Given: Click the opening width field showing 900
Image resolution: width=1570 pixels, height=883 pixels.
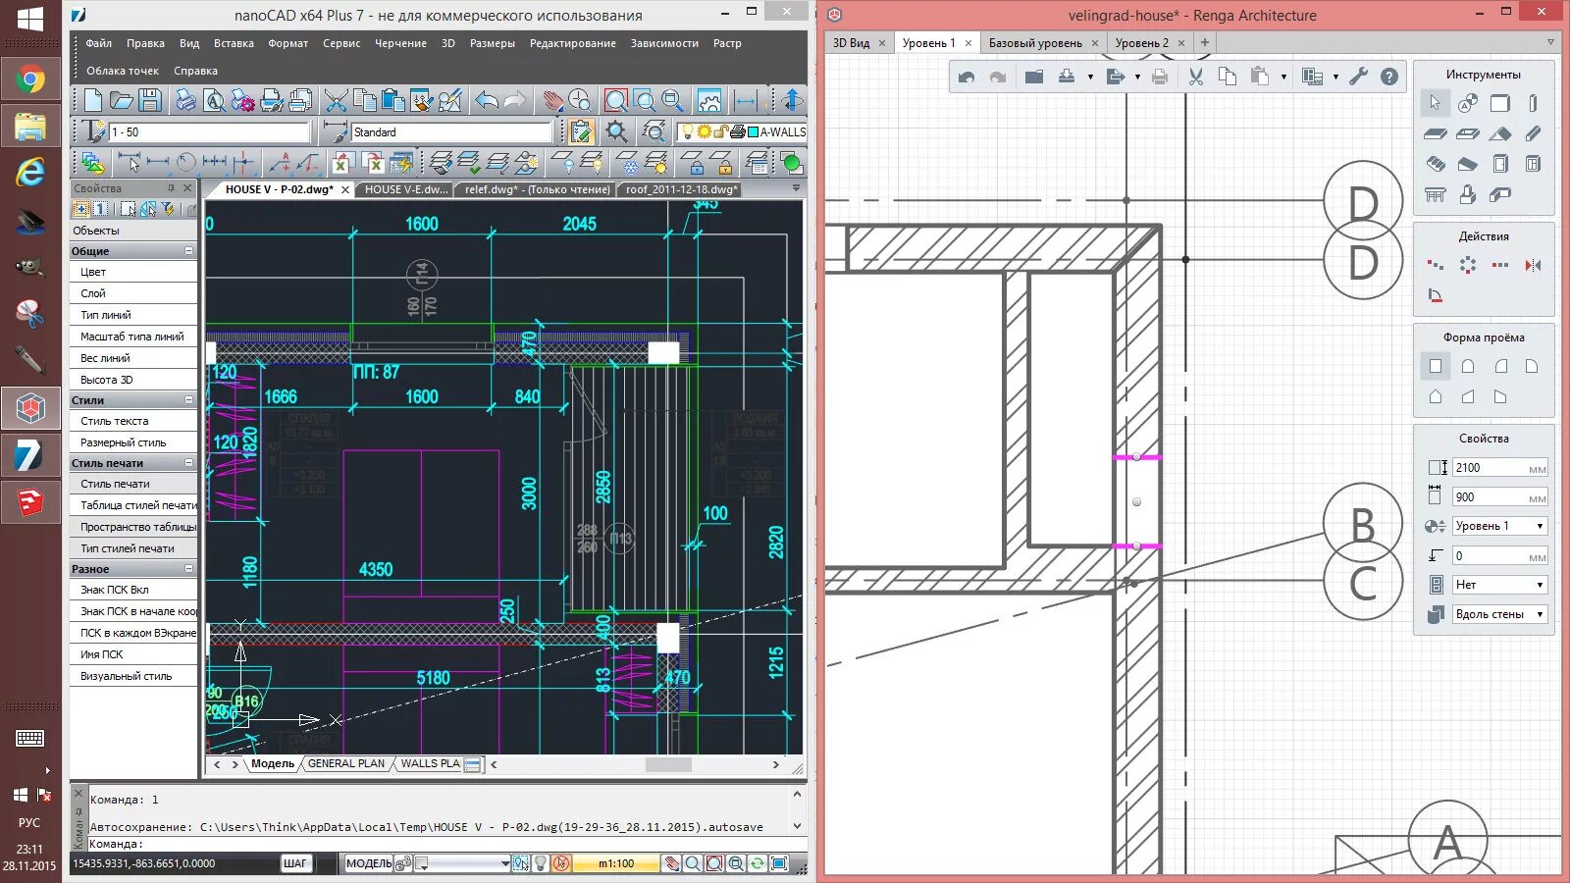Looking at the screenshot, I should pyautogui.click(x=1499, y=497).
